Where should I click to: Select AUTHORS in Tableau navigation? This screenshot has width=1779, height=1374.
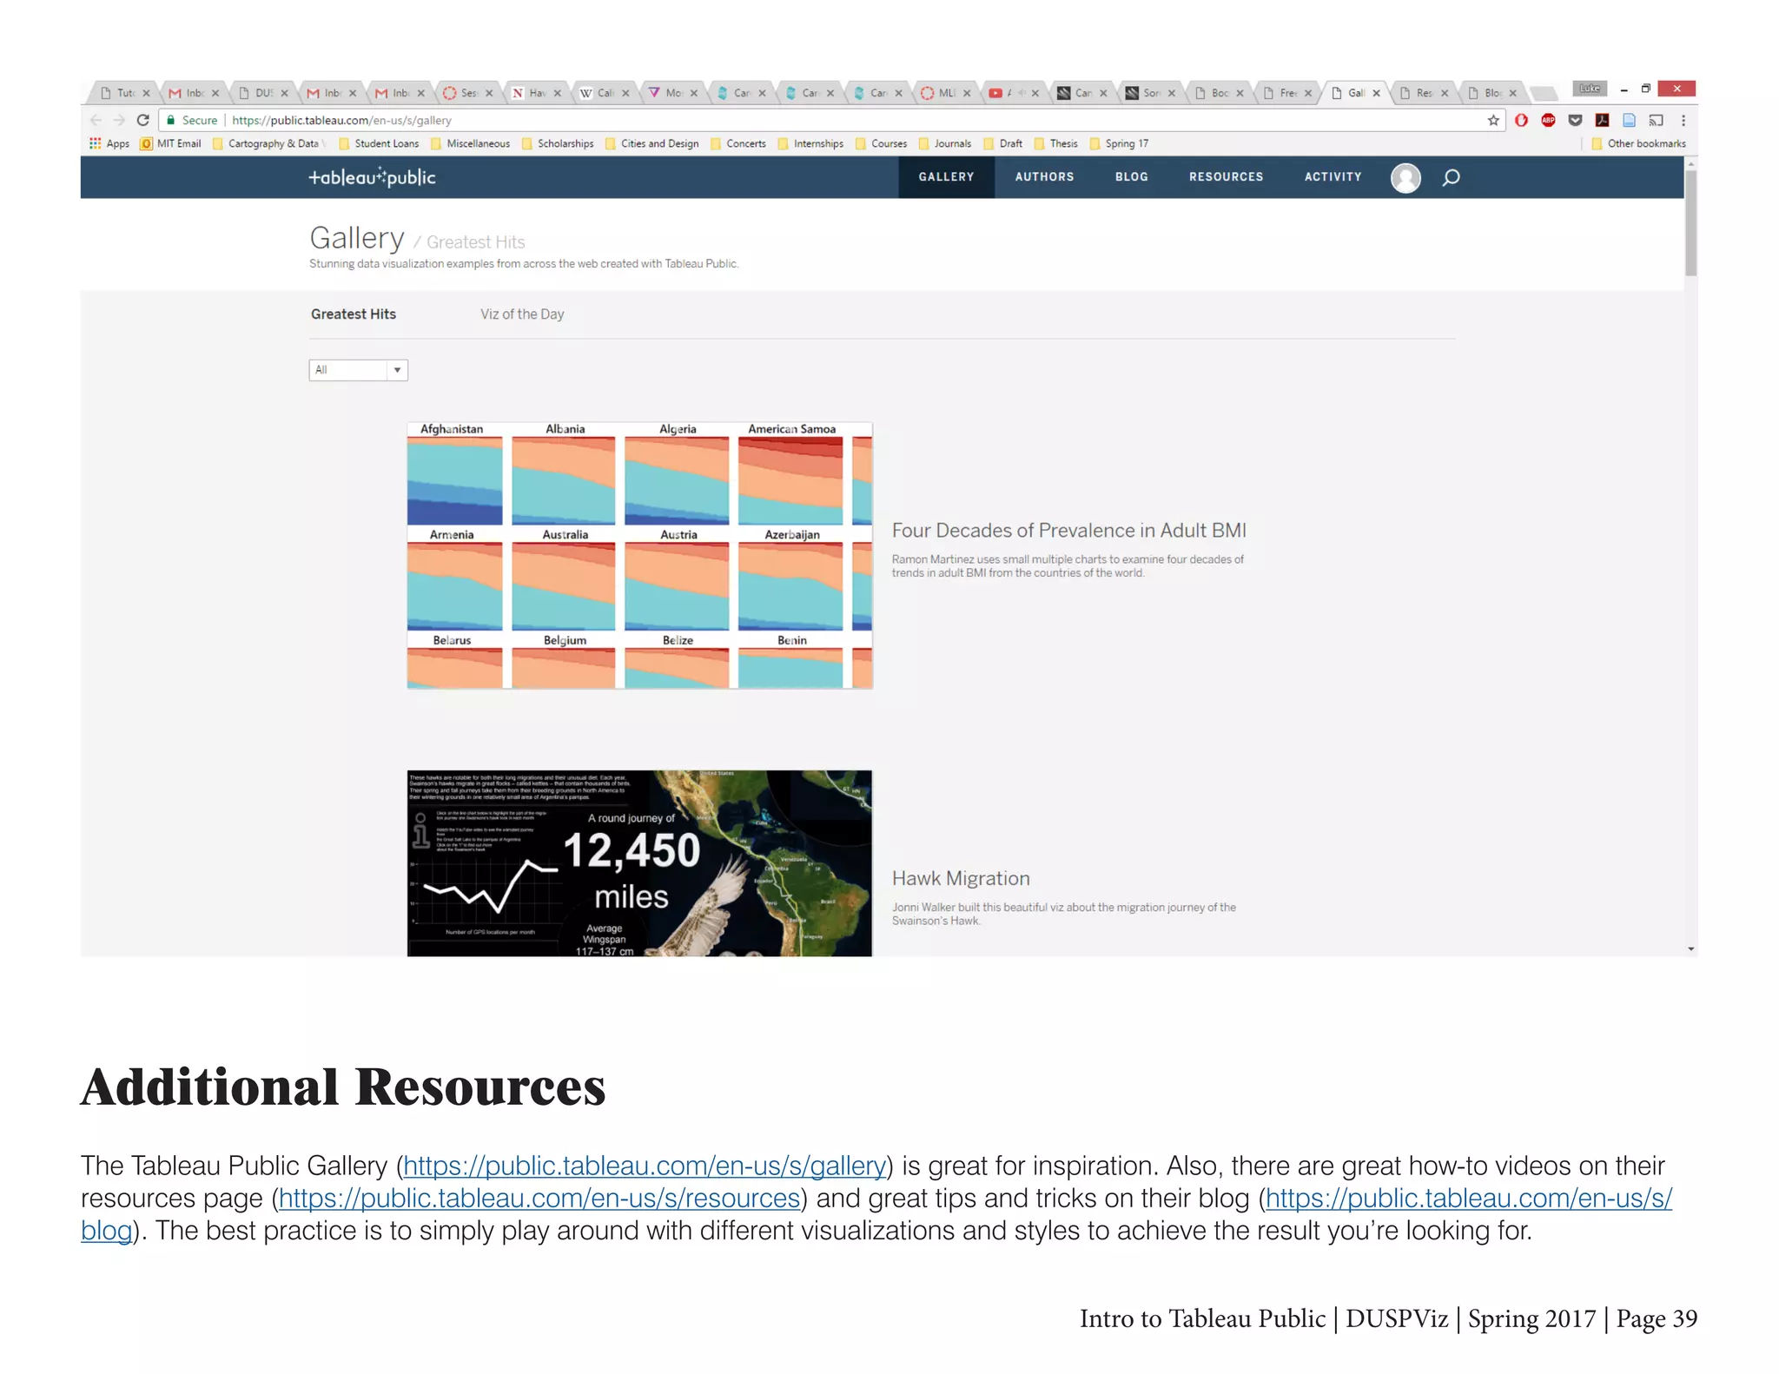(x=1044, y=177)
